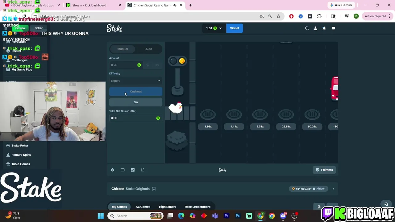Image resolution: width=395 pixels, height=222 pixels.
Task: Expand the Difficulty Expert dropdown
Action: pyautogui.click(x=135, y=81)
